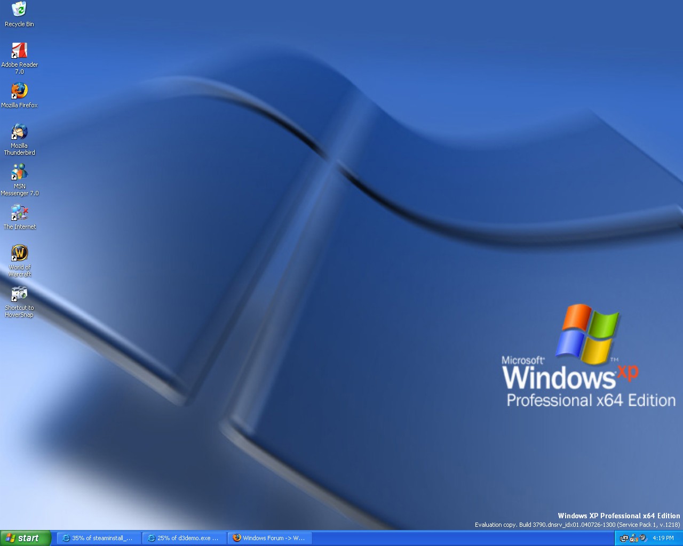Click the 4:19 PM system clock

[x=663, y=539]
